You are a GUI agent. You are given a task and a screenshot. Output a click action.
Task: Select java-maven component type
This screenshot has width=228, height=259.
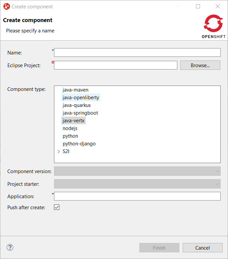tap(75, 90)
